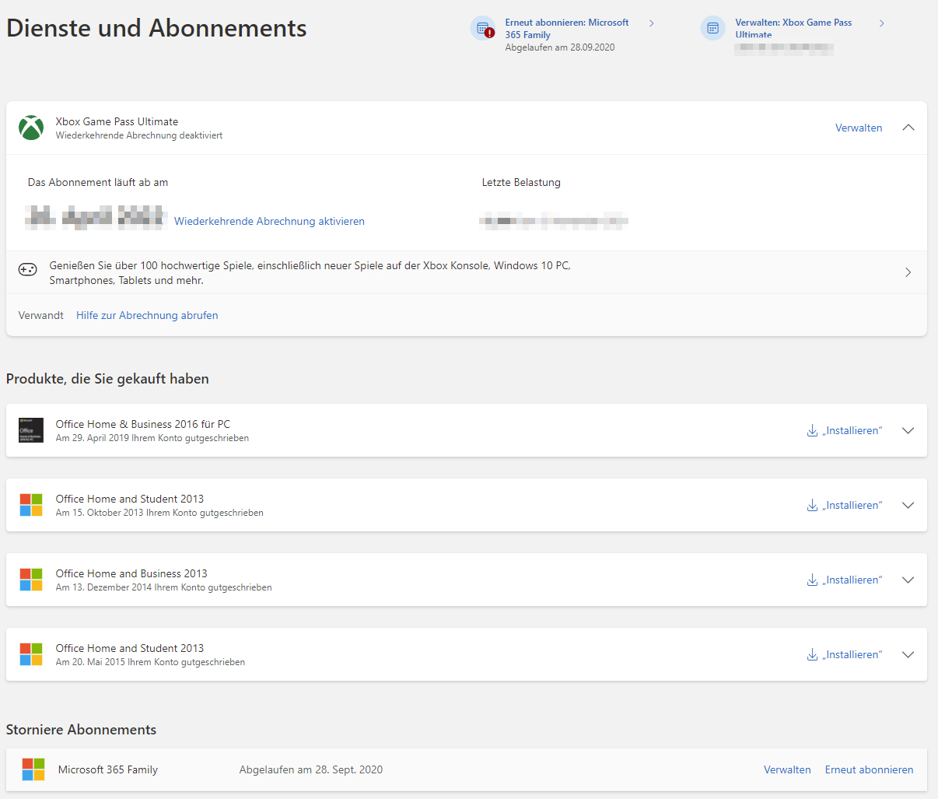Image resolution: width=938 pixels, height=799 pixels.
Task: Click the download icon for Office Home and Business 2013
Action: coord(812,580)
